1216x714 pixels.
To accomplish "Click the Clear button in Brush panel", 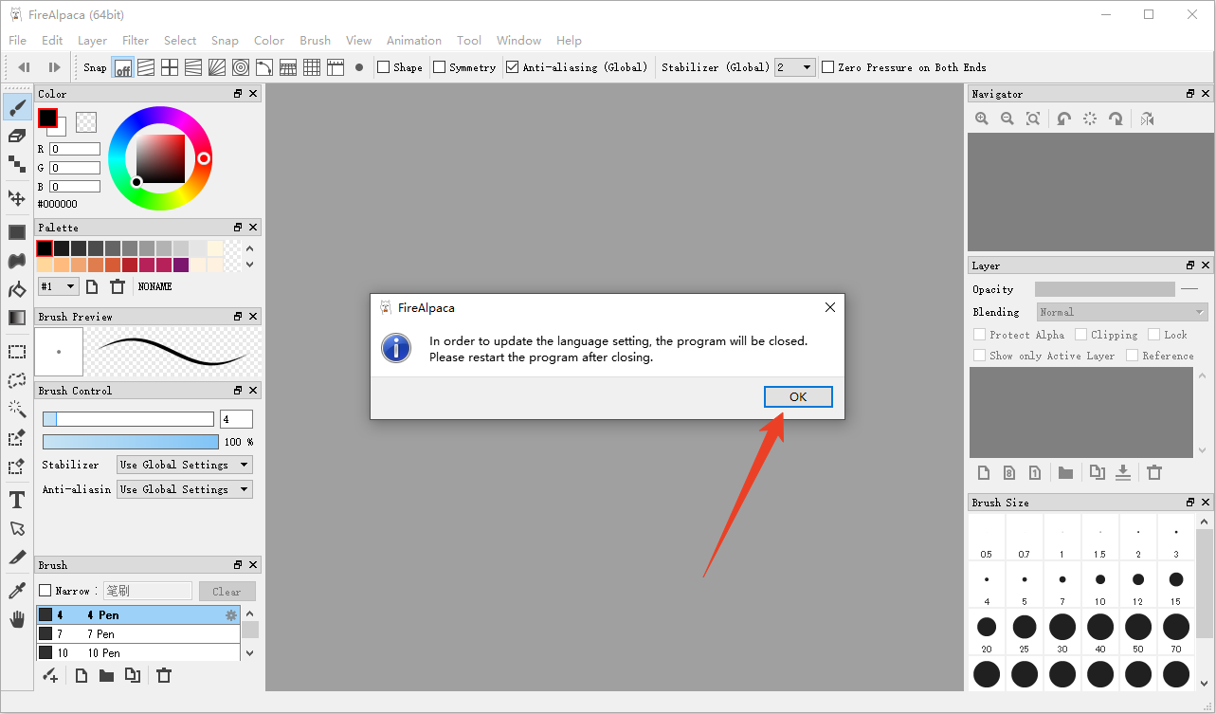I will pos(227,592).
